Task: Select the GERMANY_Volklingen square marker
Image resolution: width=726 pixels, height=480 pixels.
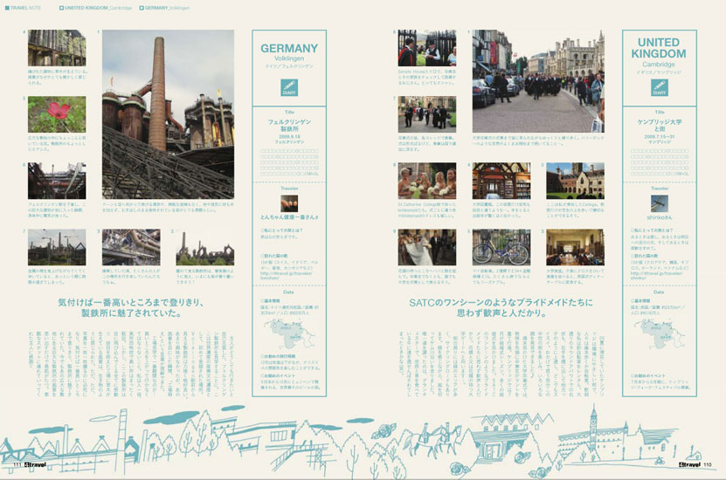Action: pos(142,7)
